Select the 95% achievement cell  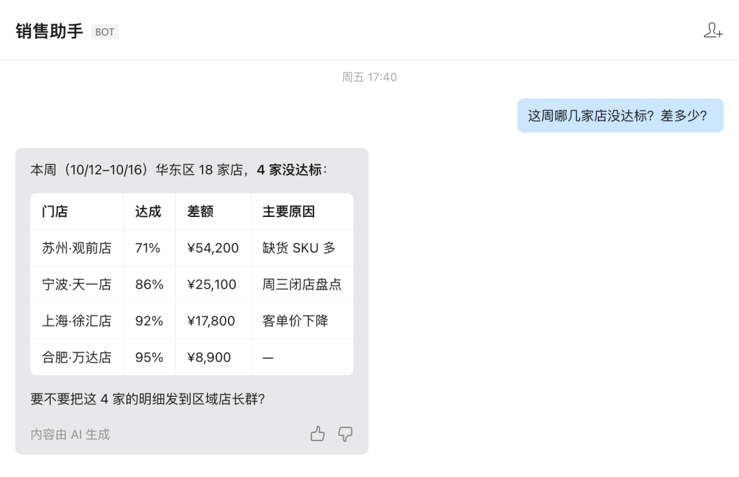pos(149,357)
